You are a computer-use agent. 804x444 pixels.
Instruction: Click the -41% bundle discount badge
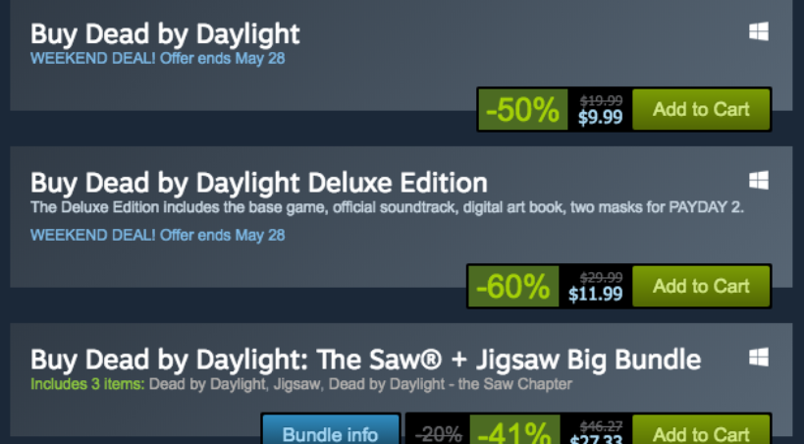point(515,433)
